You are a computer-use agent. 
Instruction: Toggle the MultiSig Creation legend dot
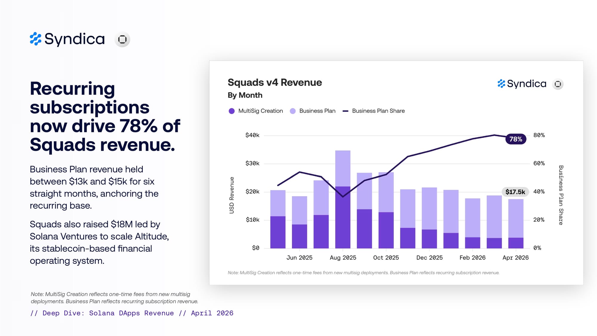click(232, 111)
